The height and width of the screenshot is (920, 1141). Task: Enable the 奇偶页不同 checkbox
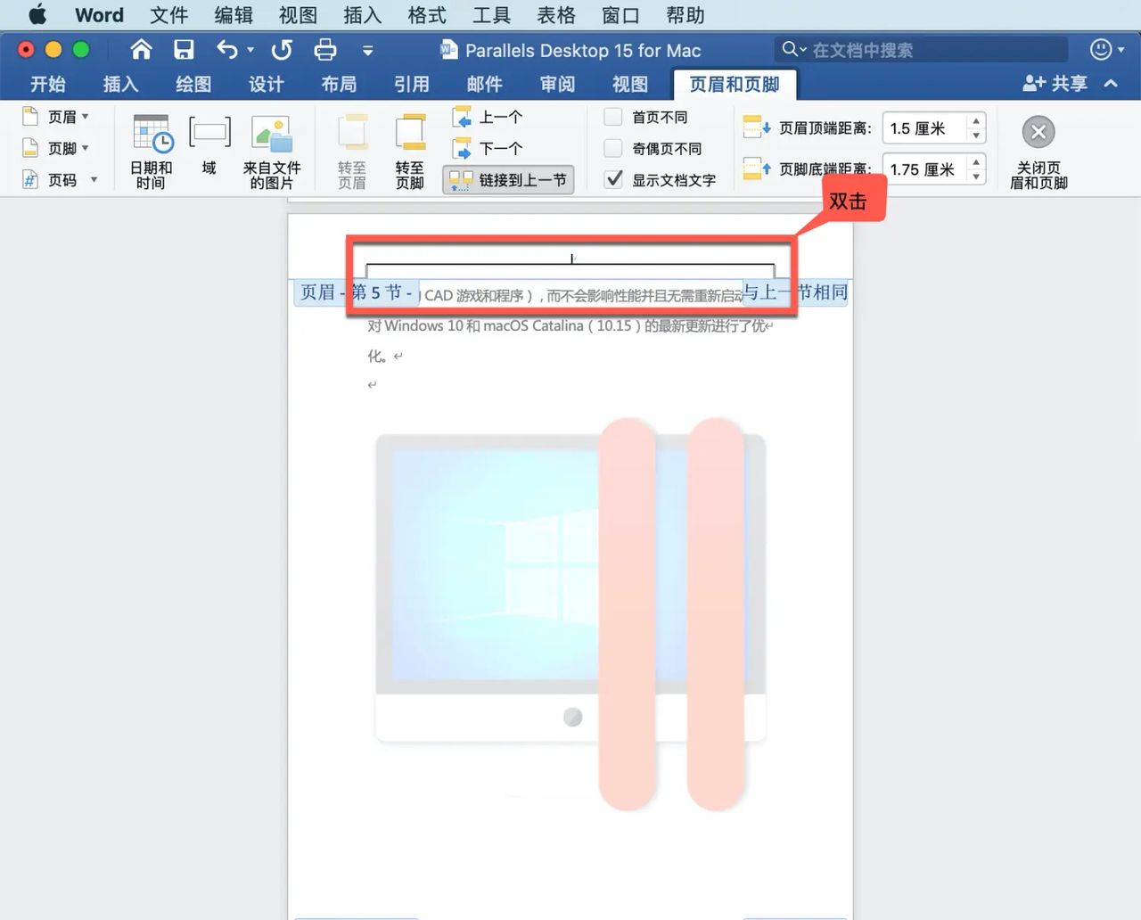click(612, 148)
